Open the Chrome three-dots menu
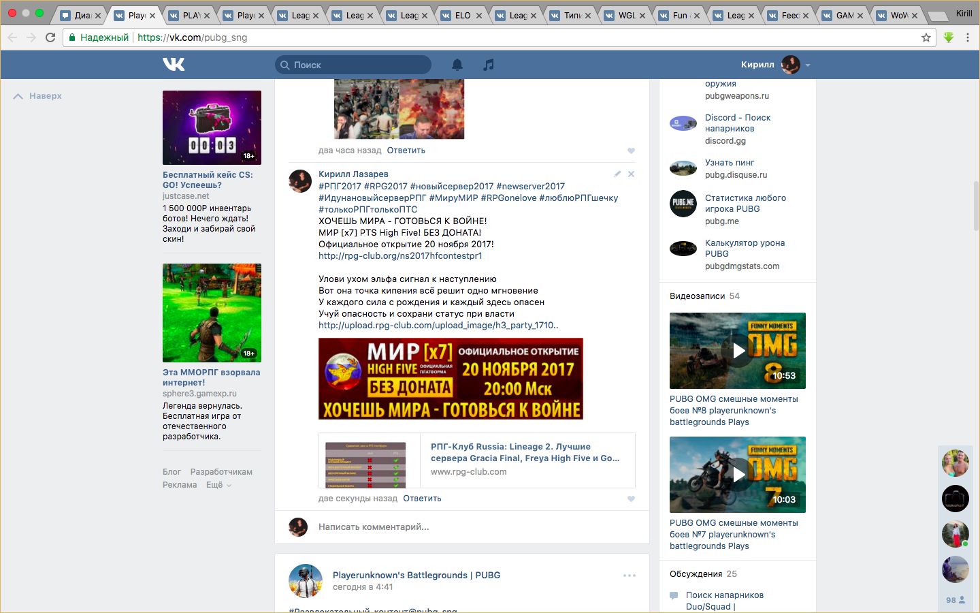This screenshot has height=613, width=980. coord(968,37)
